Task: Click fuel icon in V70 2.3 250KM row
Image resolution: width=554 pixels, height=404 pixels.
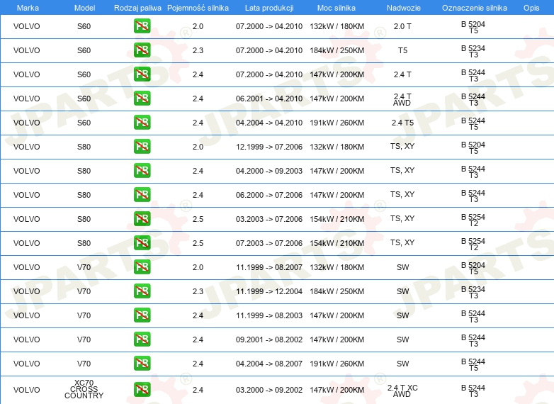Action: pyautogui.click(x=142, y=291)
